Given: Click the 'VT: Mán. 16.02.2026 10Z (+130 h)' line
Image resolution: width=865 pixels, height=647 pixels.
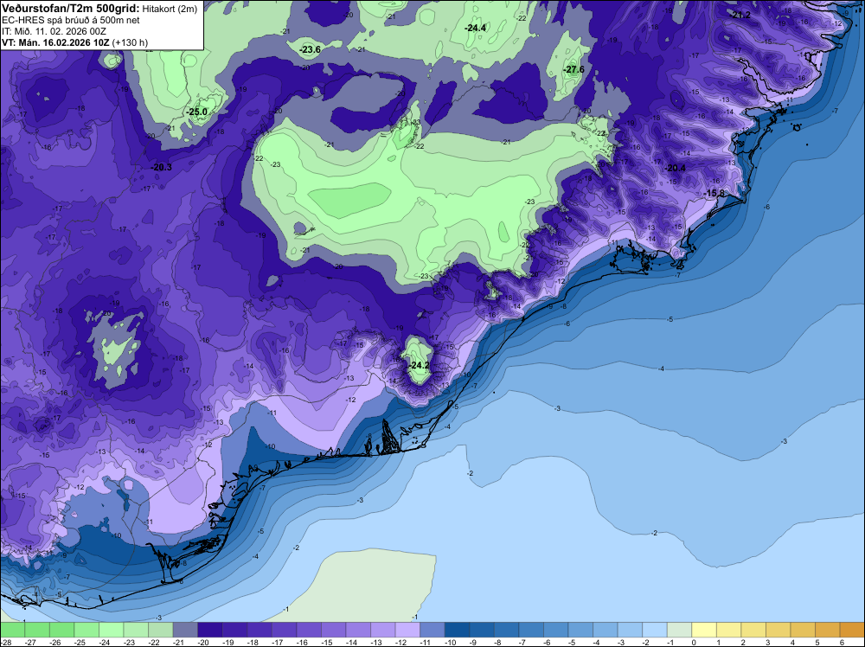Looking at the screenshot, I should pyautogui.click(x=74, y=42).
